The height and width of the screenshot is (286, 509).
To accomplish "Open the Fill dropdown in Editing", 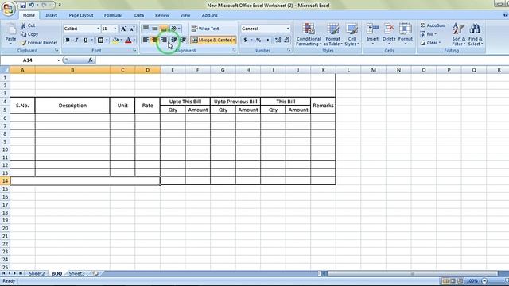I will 428,34.
